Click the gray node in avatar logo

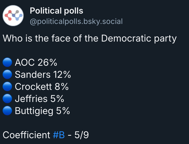point(17,12)
